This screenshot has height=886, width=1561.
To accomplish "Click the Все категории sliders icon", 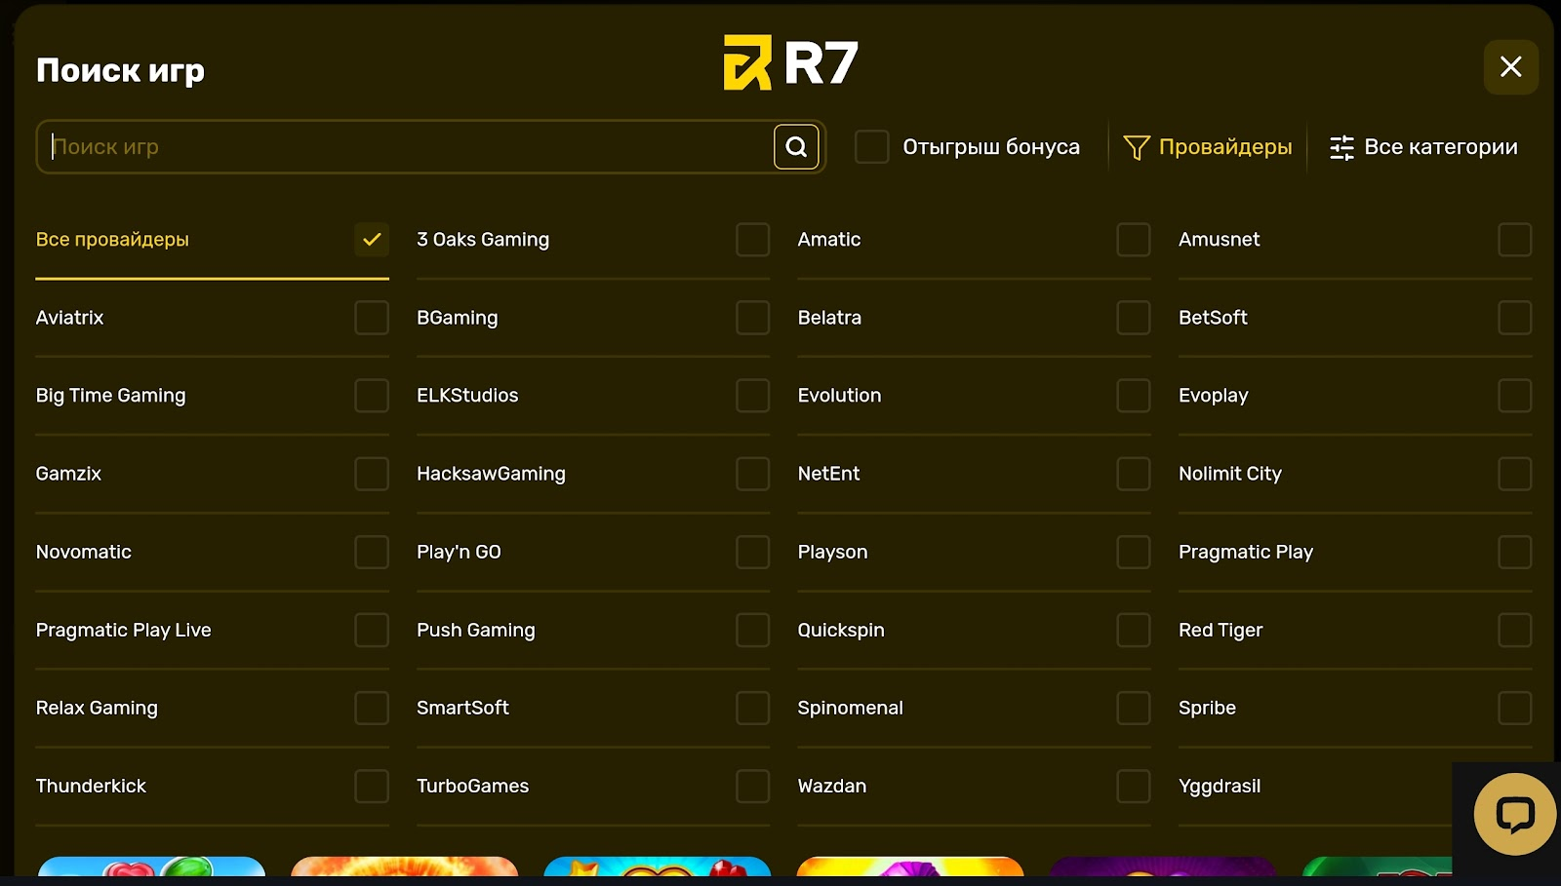I will (x=1341, y=147).
